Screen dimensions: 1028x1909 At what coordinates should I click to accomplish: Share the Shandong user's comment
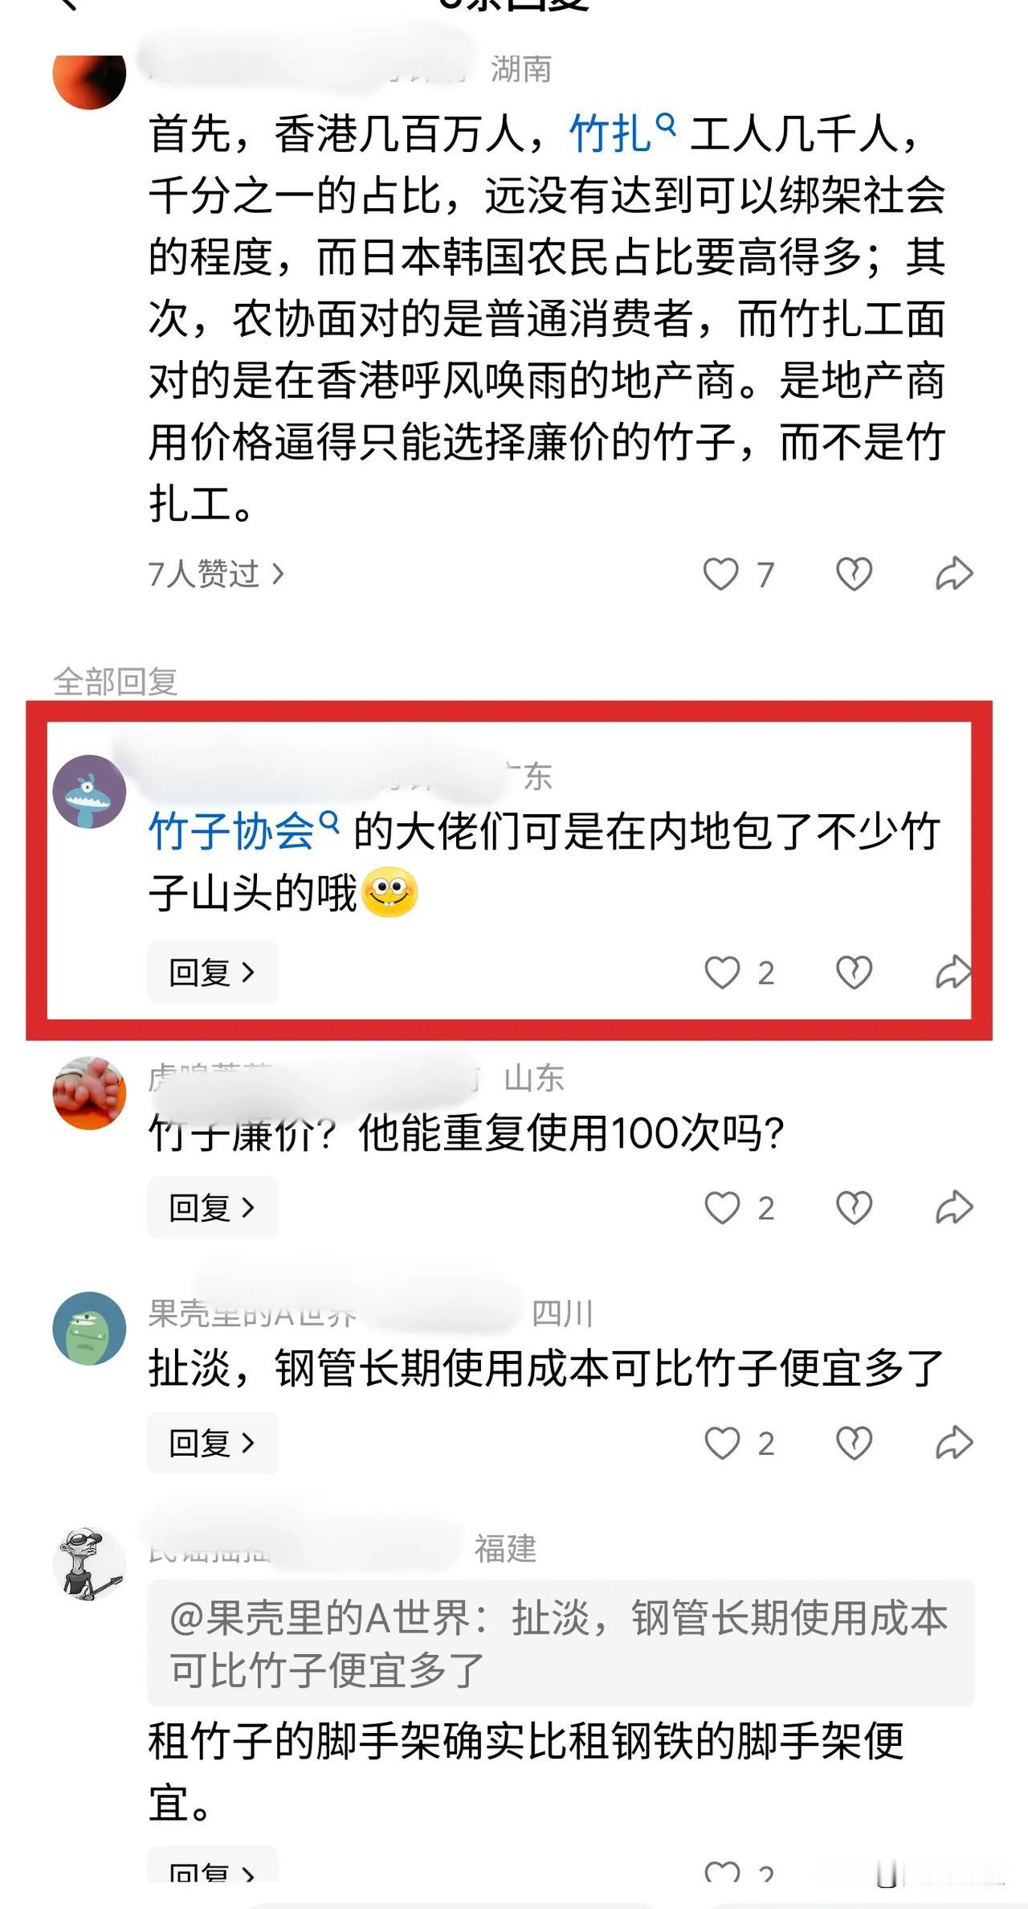(954, 1207)
